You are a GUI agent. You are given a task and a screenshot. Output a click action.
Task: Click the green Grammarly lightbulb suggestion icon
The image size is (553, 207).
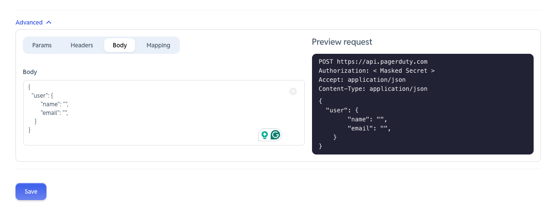pyautogui.click(x=265, y=135)
